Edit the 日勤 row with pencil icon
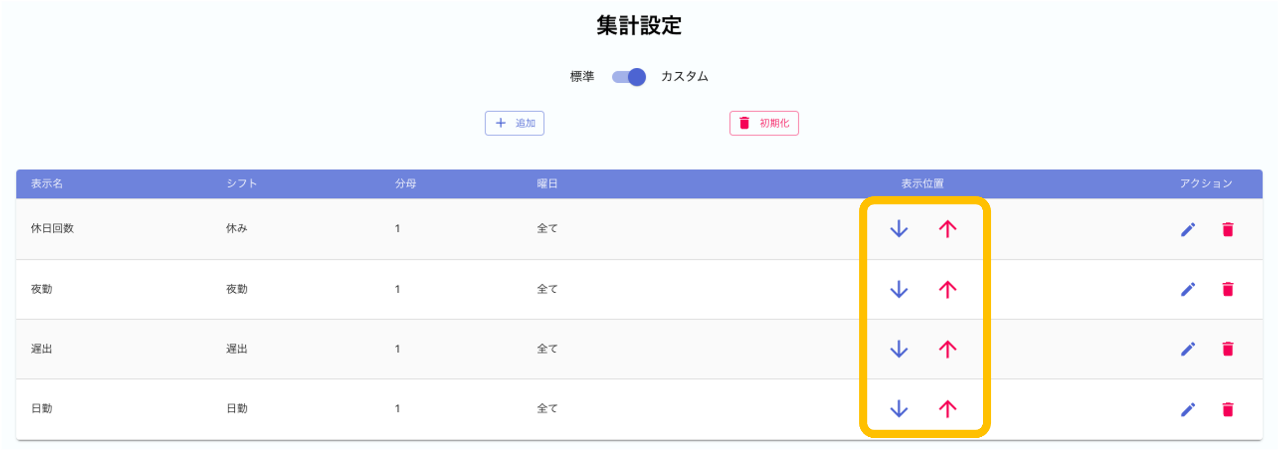 (x=1188, y=410)
